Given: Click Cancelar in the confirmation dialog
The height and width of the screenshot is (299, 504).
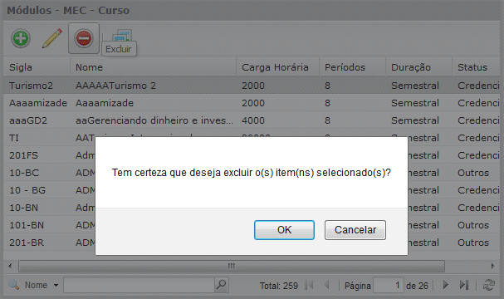Looking at the screenshot, I should pyautogui.click(x=355, y=230).
